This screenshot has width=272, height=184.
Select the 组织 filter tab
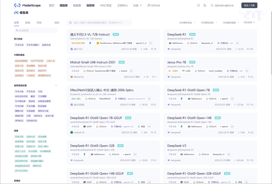(57, 23)
